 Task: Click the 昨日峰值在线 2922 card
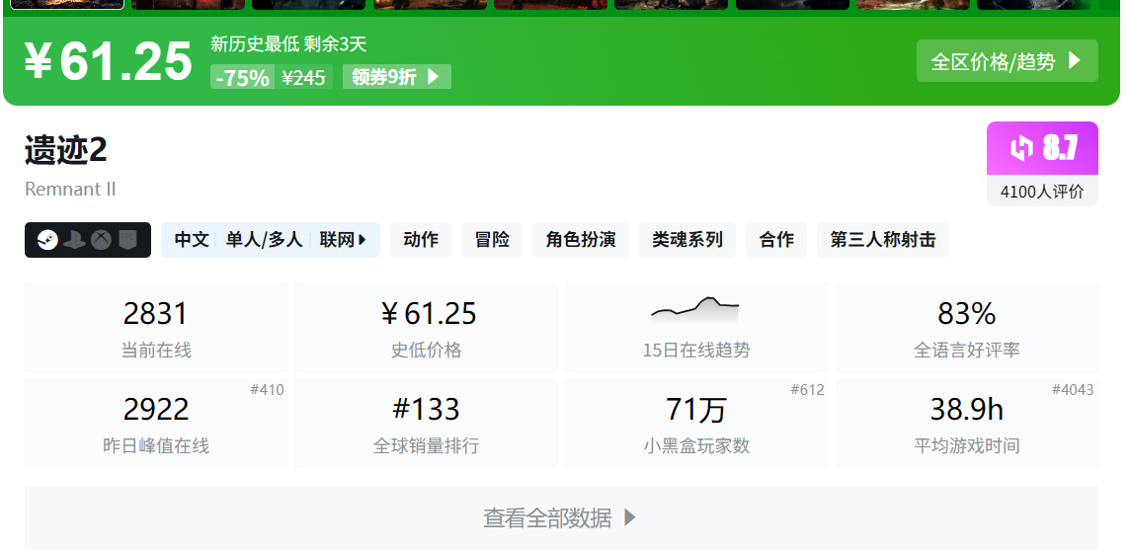point(156,424)
